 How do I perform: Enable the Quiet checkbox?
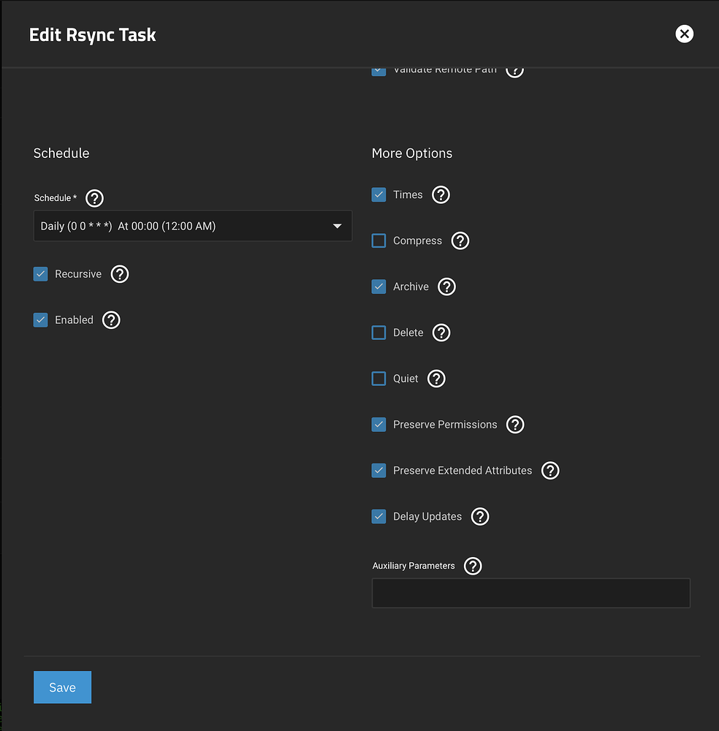(x=378, y=379)
